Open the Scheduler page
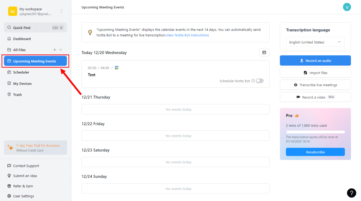The width and height of the screenshot is (361, 201). [x=21, y=72]
